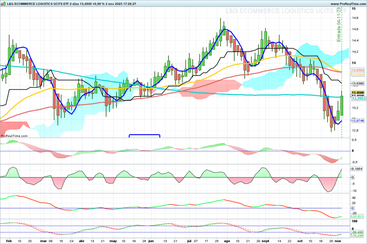Screen dimensions: 367x244
Task: Click the 14,8 price axis label
Action: tap(355, 18)
